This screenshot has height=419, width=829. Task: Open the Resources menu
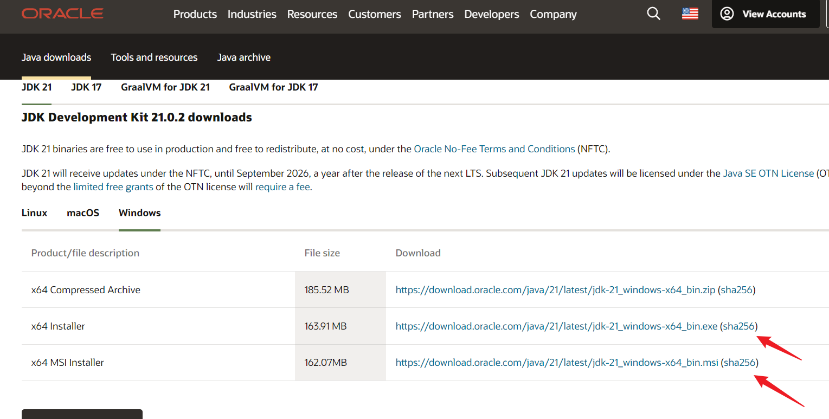pos(312,14)
